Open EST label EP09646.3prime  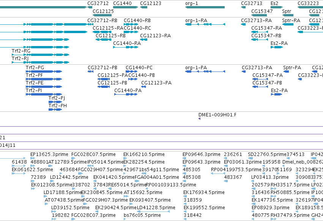(202, 154)
